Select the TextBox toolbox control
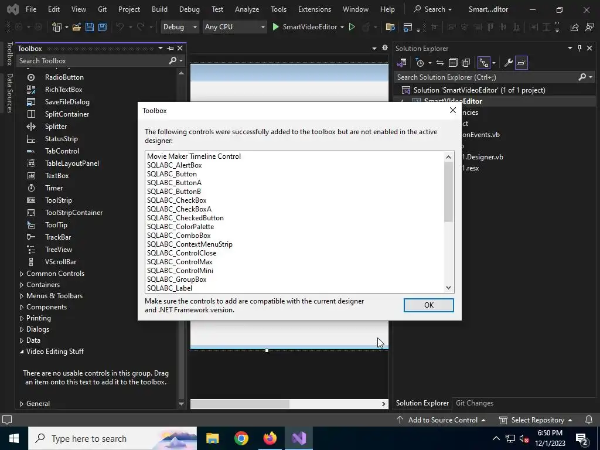Screen dimensions: 600x450 pyautogui.click(x=57, y=176)
